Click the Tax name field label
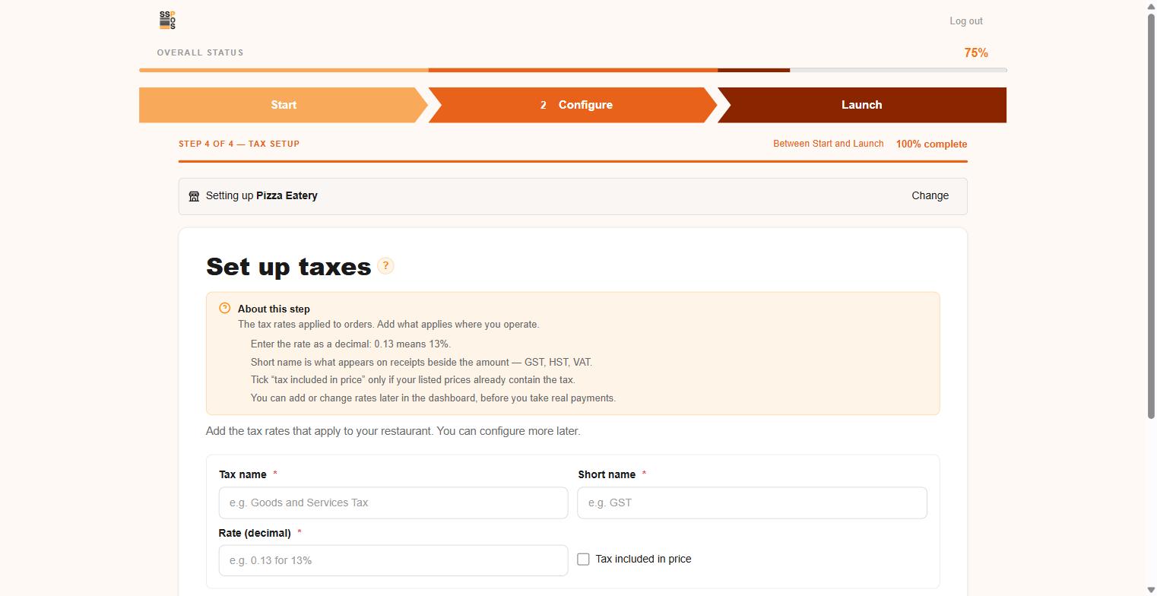1157x596 pixels. point(242,474)
